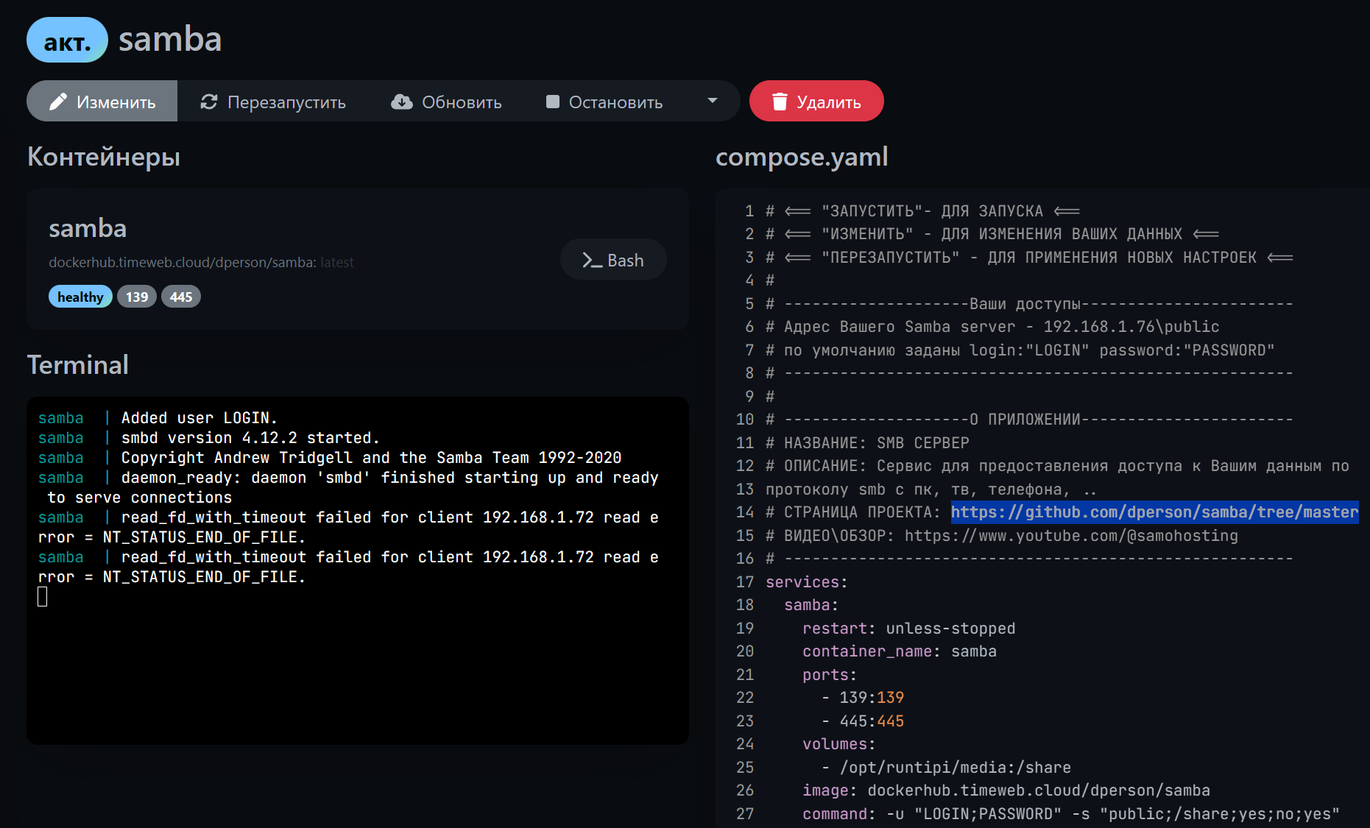Click inside the Terminal output area
1370x828 pixels.
358,662
